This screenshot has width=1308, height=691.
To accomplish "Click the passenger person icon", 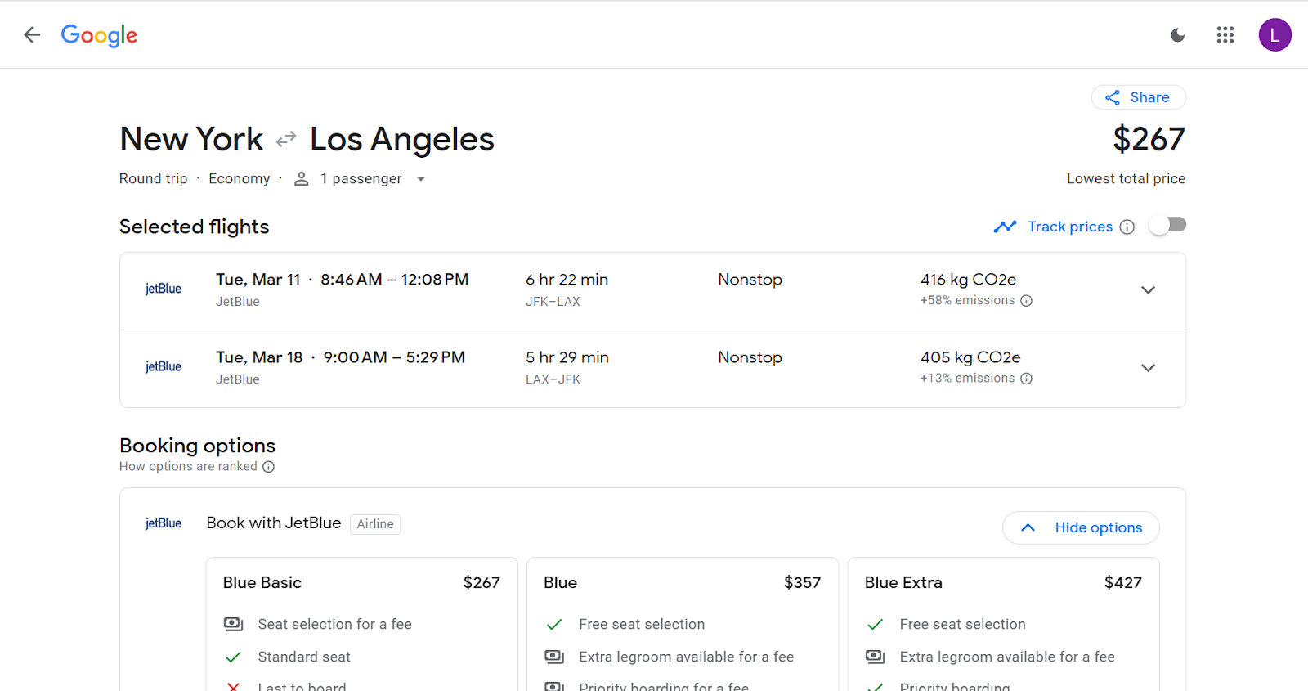I will 302,179.
